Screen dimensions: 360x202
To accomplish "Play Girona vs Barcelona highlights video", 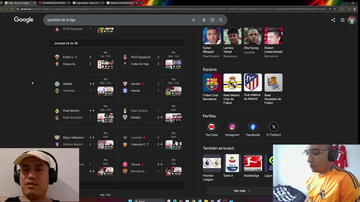I will click(x=174, y=171).
